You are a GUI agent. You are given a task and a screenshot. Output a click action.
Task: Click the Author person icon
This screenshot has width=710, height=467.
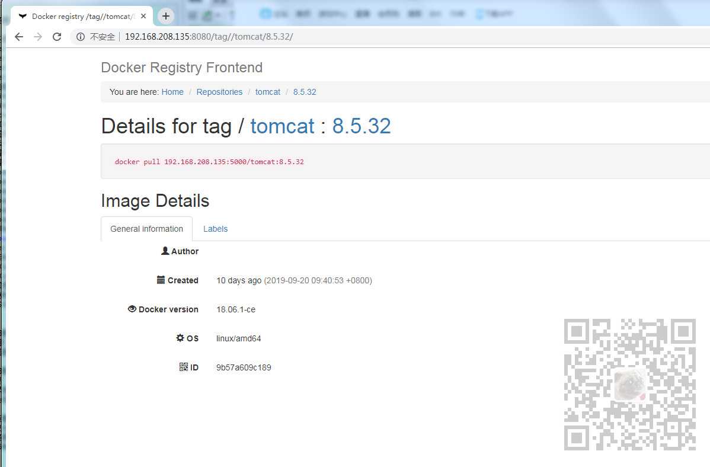165,251
